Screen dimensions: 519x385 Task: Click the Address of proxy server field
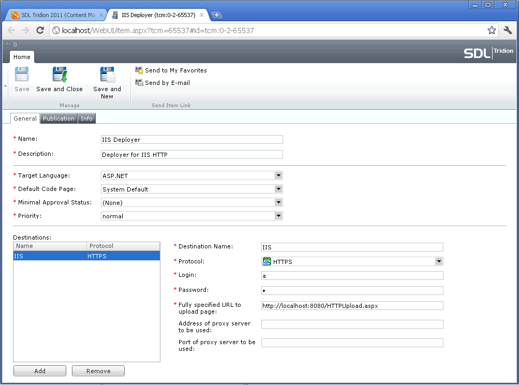pos(352,324)
